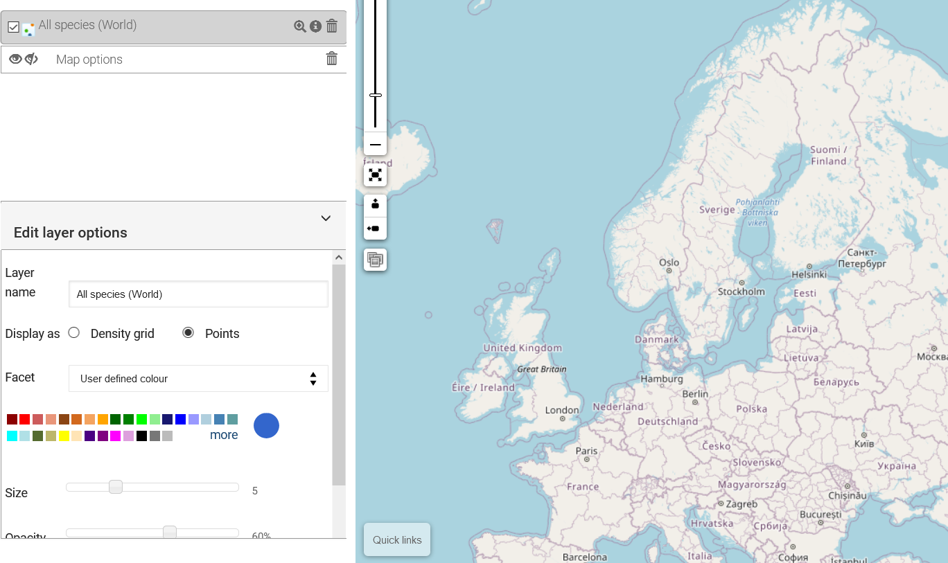The width and height of the screenshot is (948, 563).
Task: Pick the dark maroon colour swatch
Action: coord(12,419)
